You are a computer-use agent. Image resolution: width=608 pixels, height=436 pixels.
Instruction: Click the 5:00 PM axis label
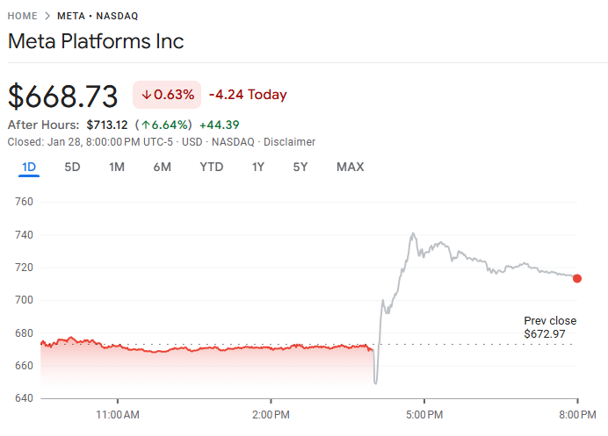(423, 413)
